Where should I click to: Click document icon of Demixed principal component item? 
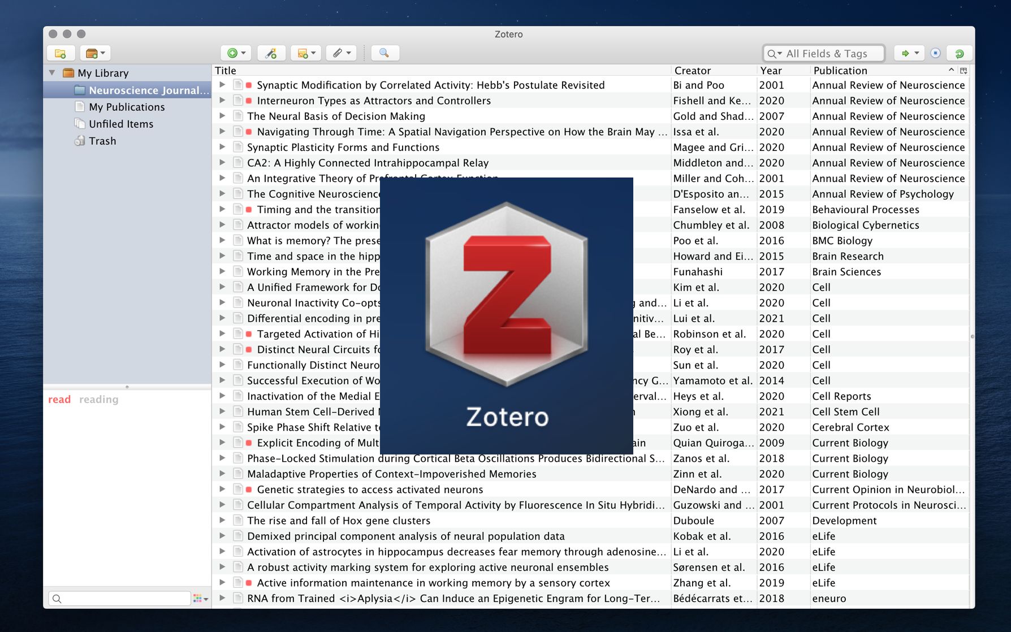point(238,536)
